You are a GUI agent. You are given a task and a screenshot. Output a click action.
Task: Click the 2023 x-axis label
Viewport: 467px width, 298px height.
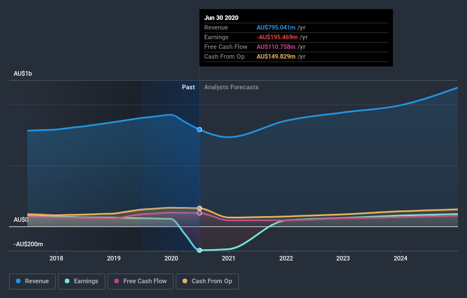343,258
